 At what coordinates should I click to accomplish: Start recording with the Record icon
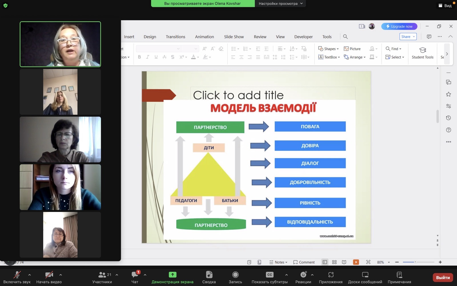(235, 275)
